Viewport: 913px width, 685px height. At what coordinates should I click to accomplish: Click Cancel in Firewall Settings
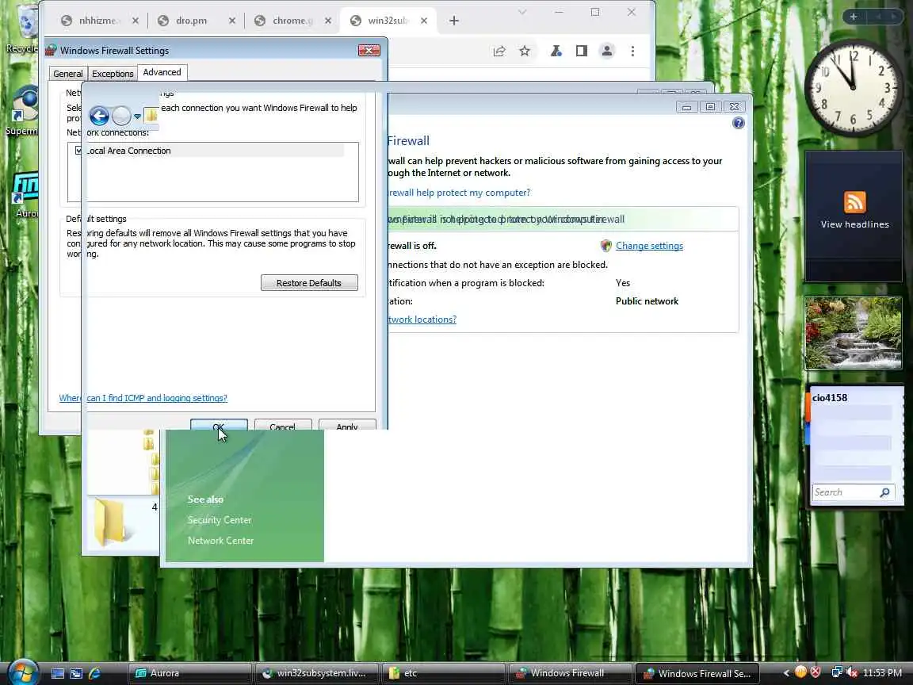(x=282, y=425)
